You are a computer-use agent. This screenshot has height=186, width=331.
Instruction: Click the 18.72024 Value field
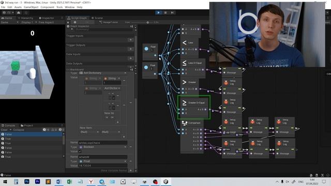pyautogui.click(x=103, y=166)
